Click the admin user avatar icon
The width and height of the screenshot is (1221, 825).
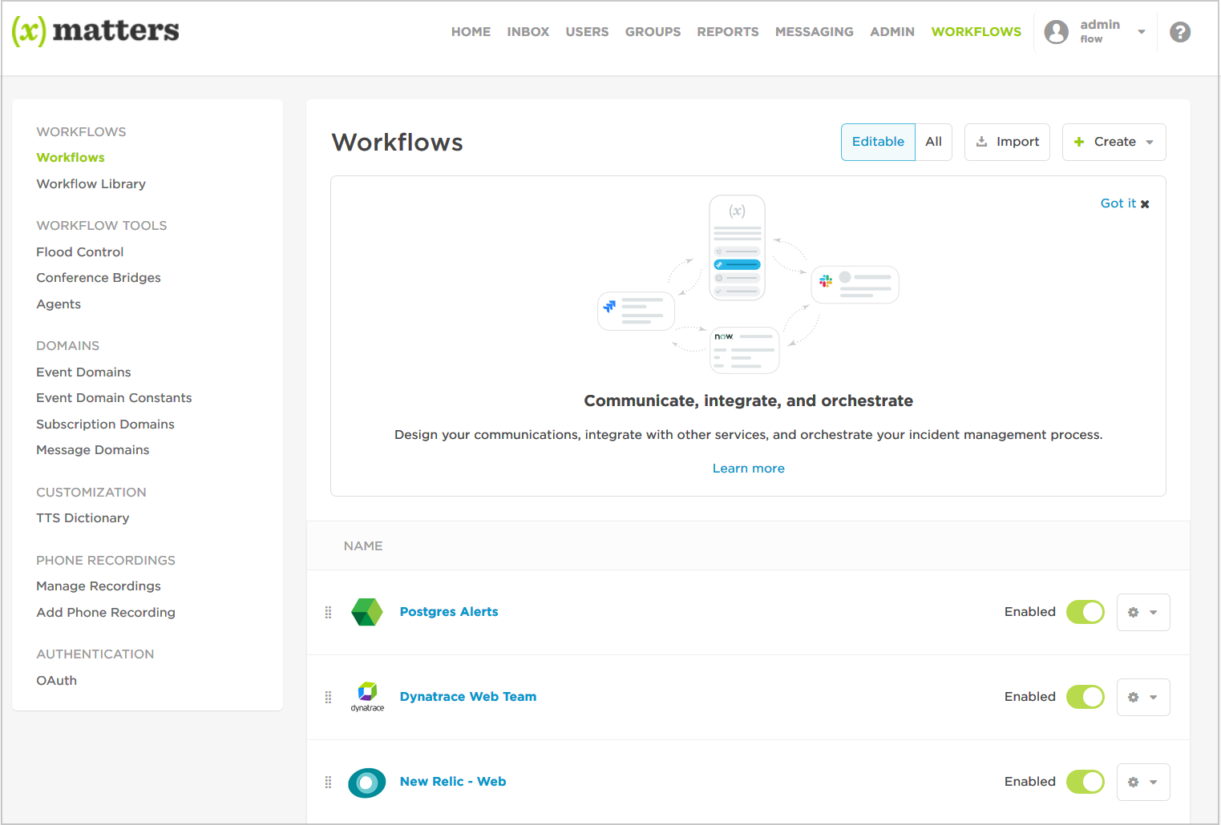click(1057, 32)
